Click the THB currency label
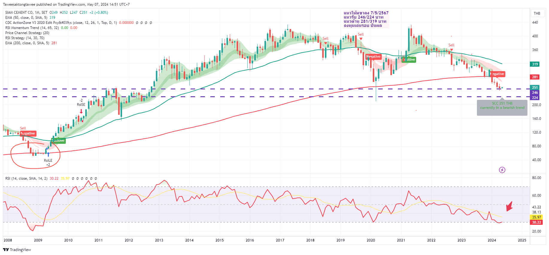 tap(537, 13)
